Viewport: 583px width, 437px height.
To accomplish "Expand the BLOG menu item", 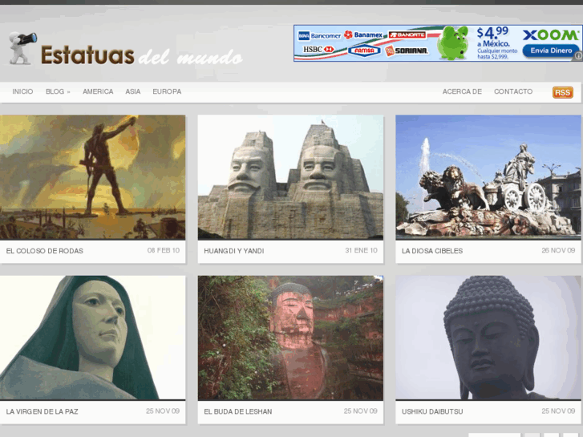I will 58,91.
